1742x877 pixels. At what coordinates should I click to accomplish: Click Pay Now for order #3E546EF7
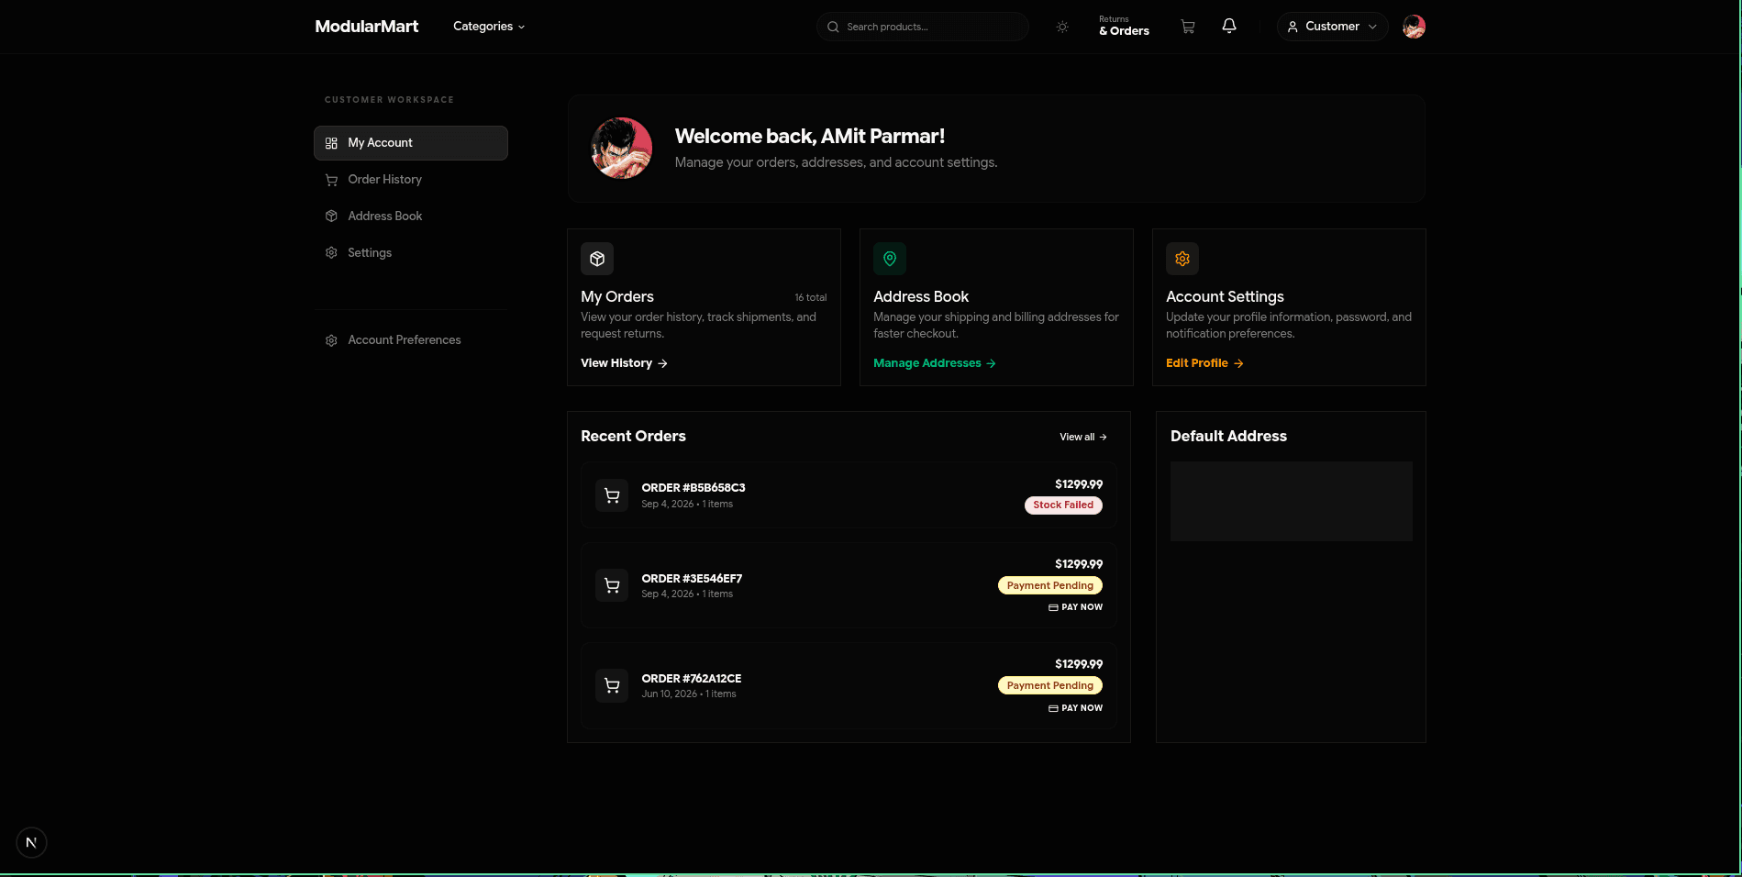click(1076, 607)
